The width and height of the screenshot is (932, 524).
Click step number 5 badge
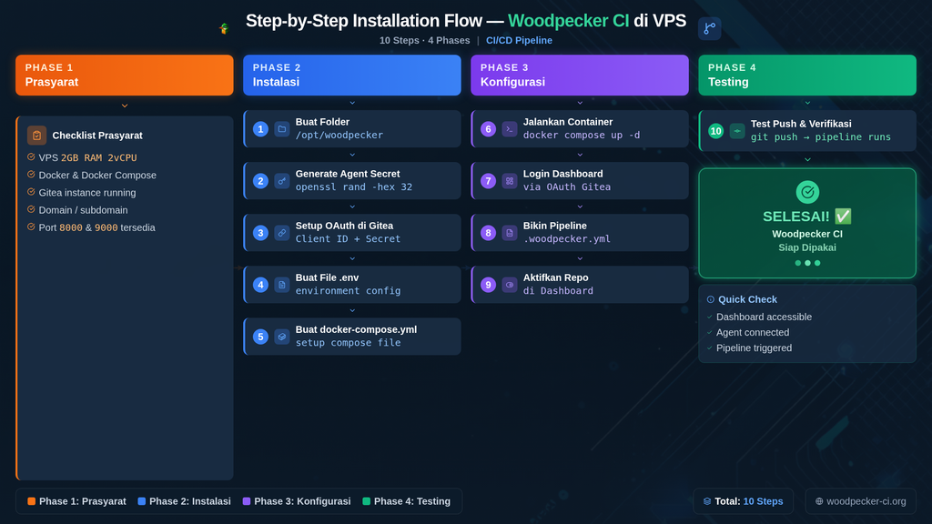(260, 337)
